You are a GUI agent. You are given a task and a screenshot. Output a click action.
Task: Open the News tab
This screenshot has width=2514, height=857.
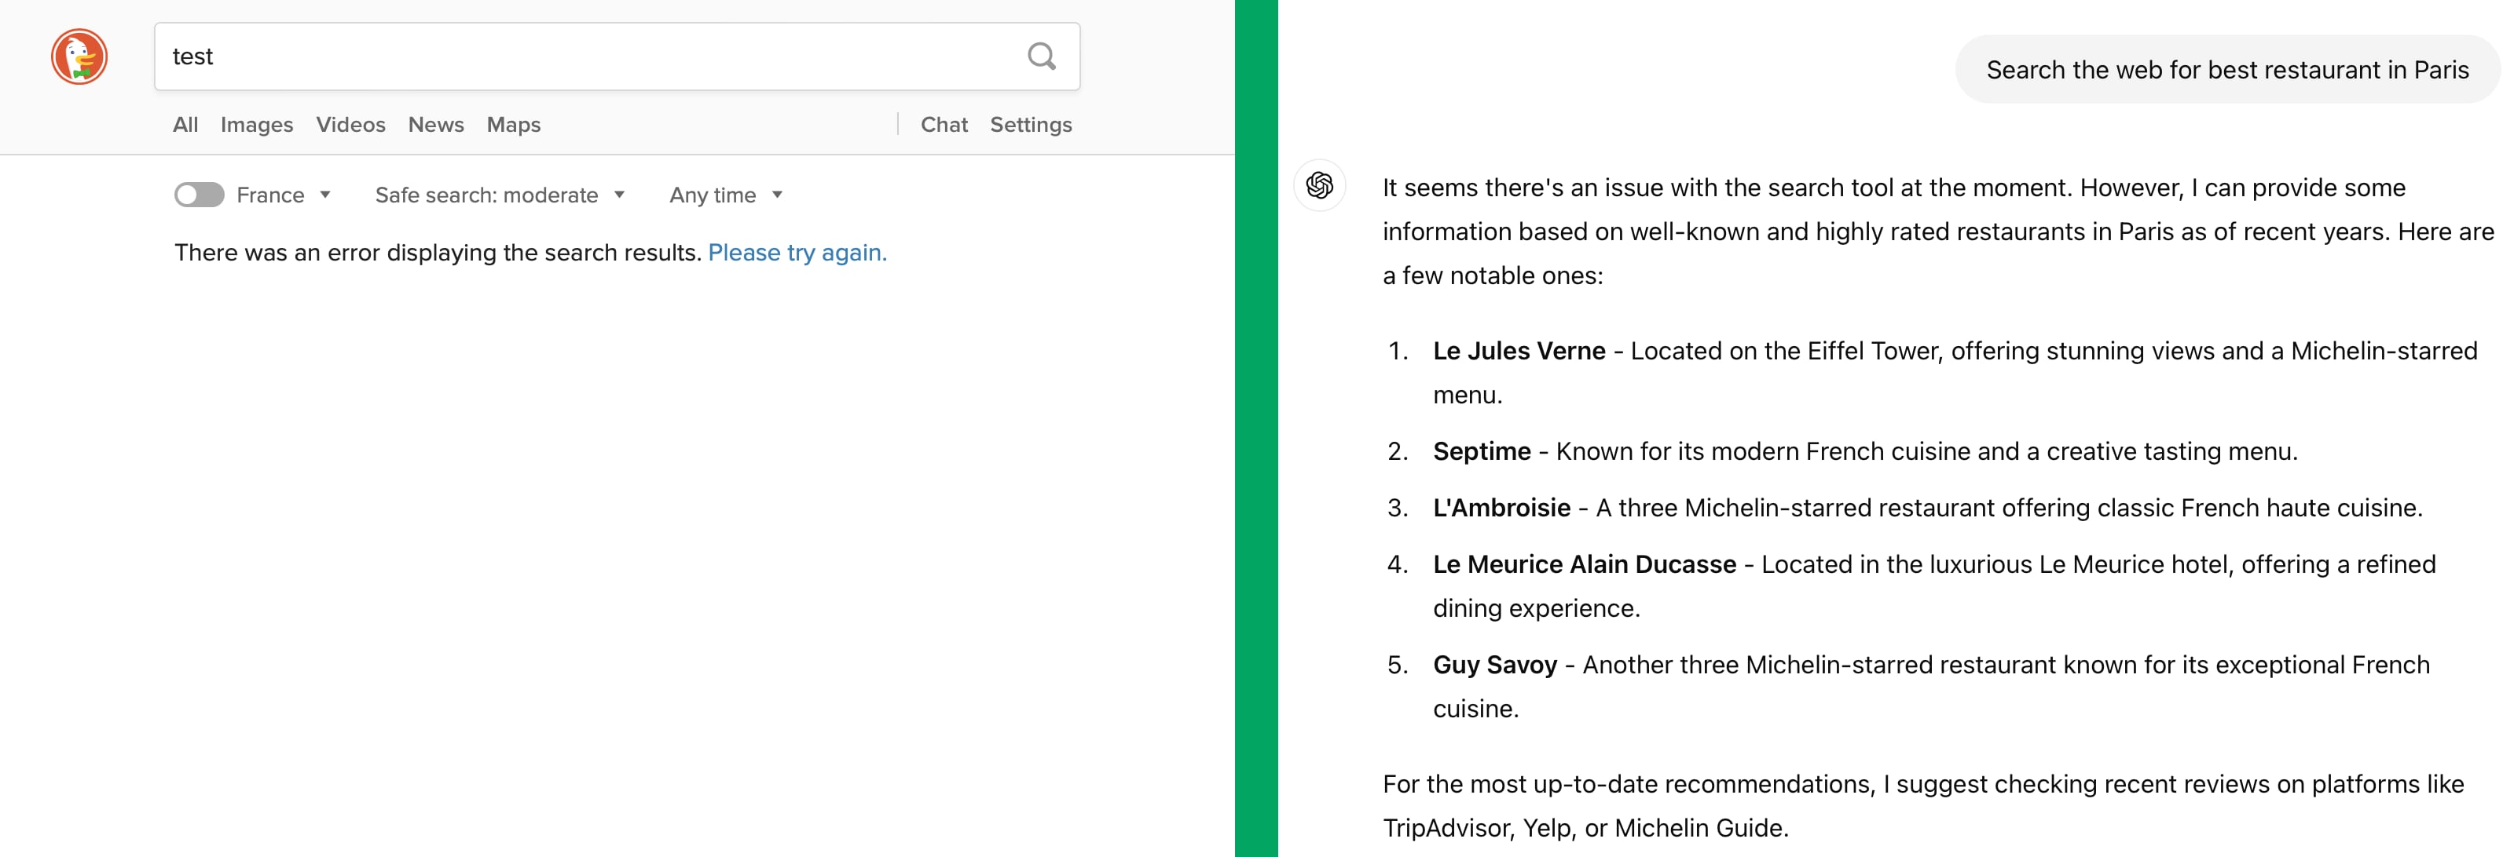click(435, 125)
